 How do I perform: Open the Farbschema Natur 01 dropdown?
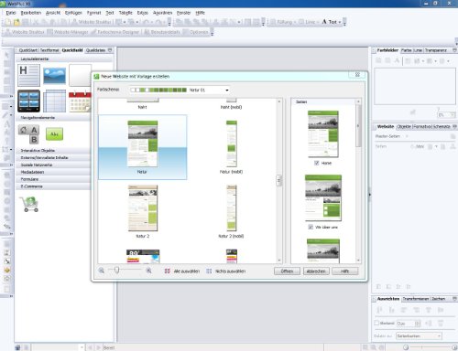[180, 90]
